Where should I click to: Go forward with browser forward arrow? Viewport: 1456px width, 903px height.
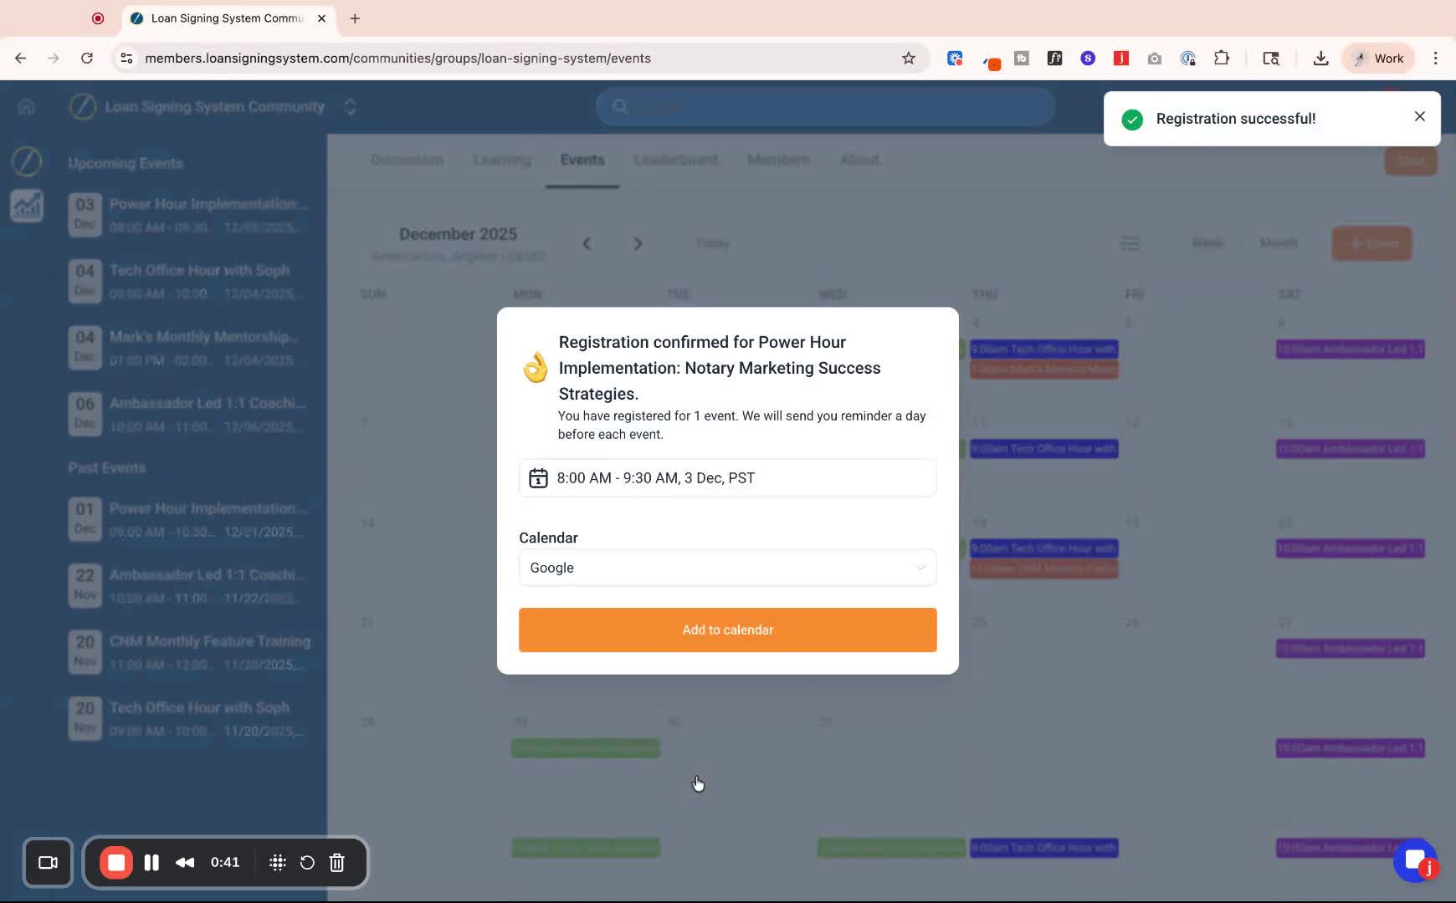pos(54,58)
